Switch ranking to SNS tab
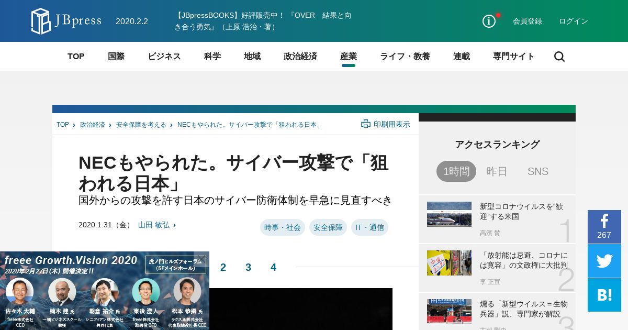628x330 pixels. (538, 171)
